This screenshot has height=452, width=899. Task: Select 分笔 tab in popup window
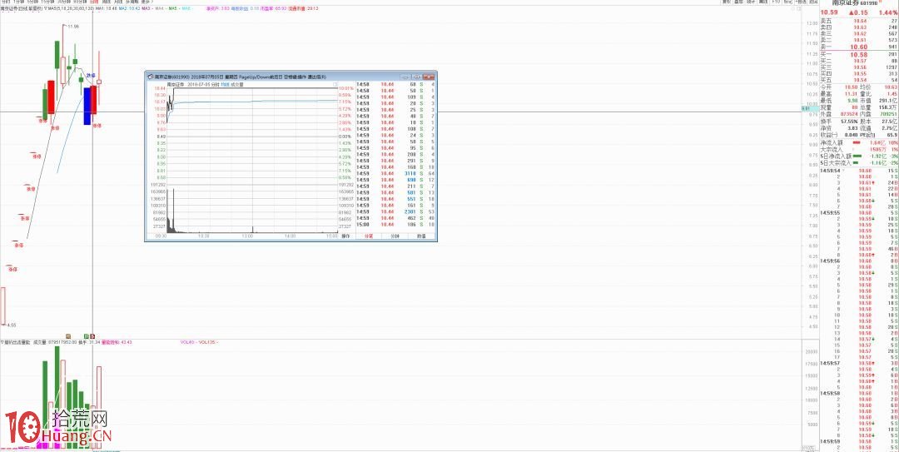[x=368, y=236]
